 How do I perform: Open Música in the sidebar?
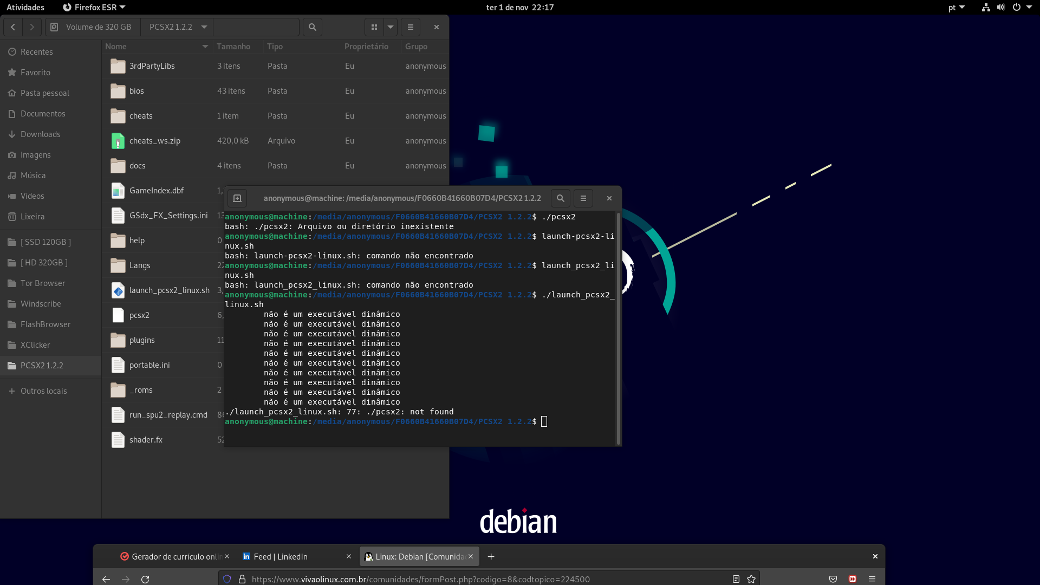51,175
